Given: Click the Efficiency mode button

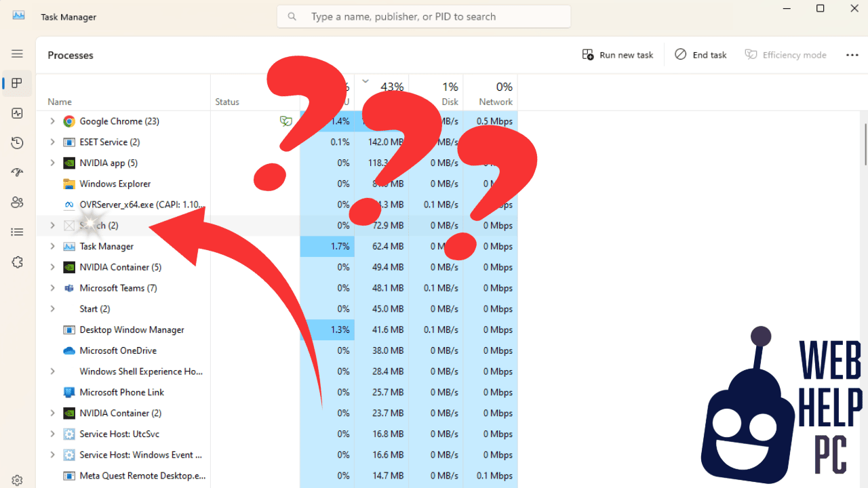Looking at the screenshot, I should (x=786, y=55).
